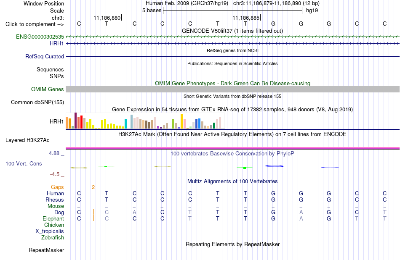Click the Scale row label
Image resolution: width=400 pixels, height=260 pixels.
tap(57, 11)
